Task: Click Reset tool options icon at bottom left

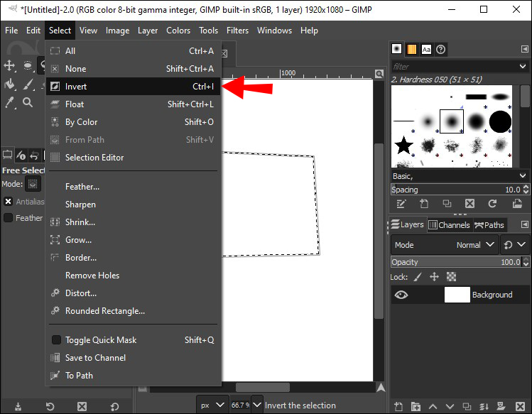Action: pyautogui.click(x=114, y=406)
